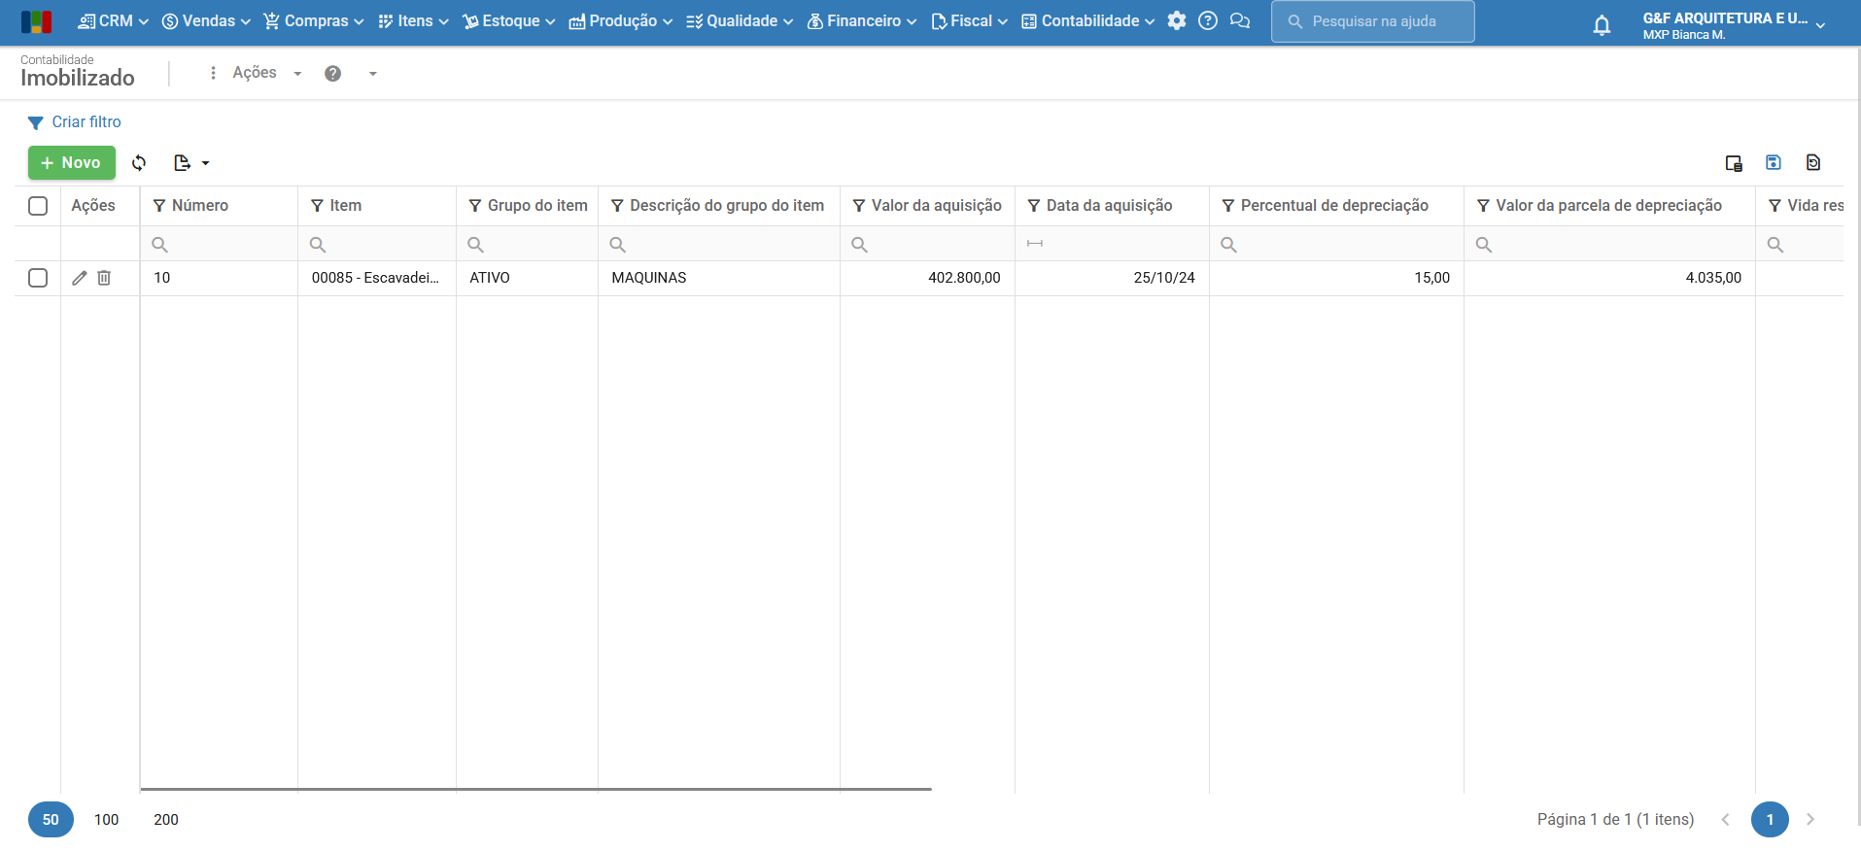The image size is (1861, 851).
Task: Set page size to 100
Action: coord(106,819)
